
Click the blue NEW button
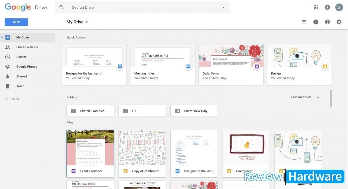(16, 22)
